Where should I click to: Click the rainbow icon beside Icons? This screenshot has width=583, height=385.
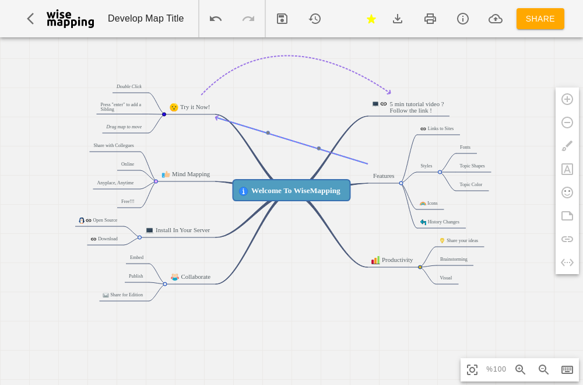[x=423, y=204]
